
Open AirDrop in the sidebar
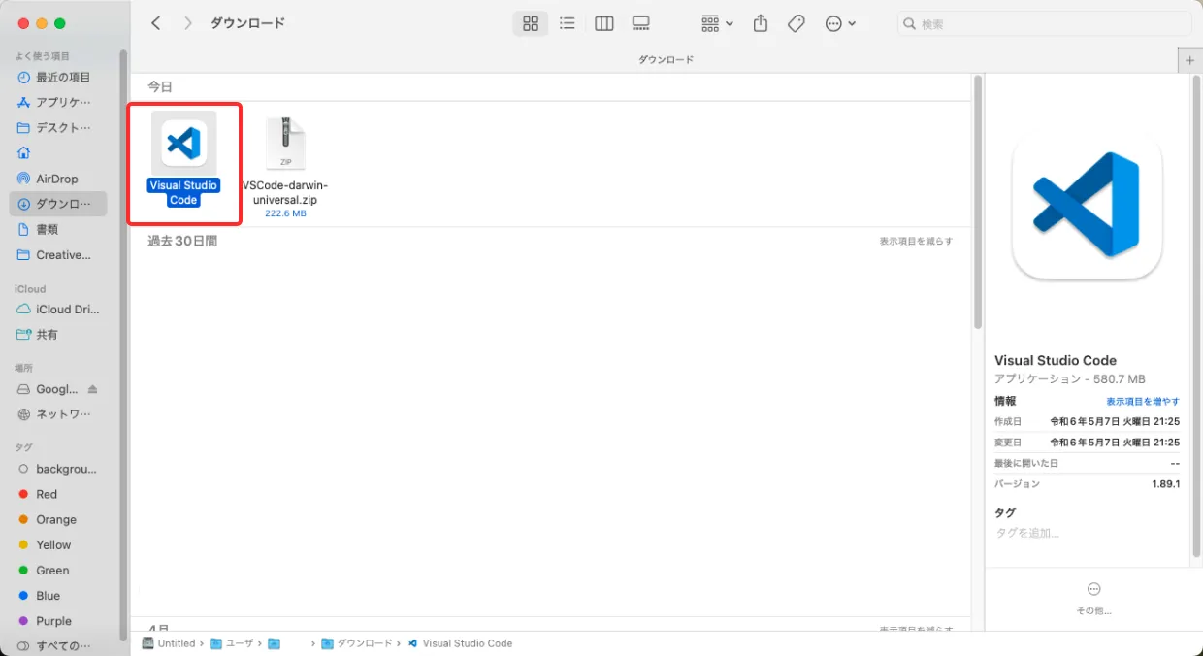click(x=60, y=179)
